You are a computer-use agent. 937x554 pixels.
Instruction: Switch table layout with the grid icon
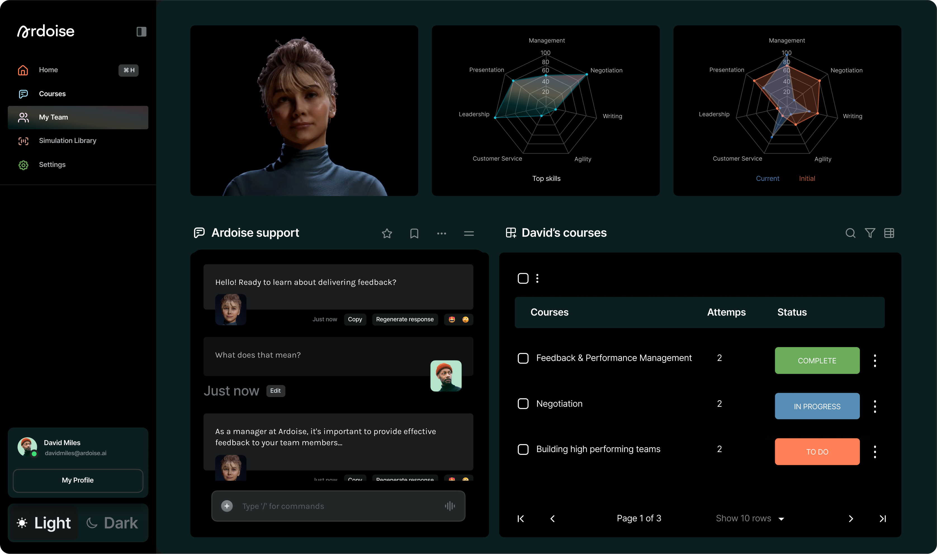[889, 233]
